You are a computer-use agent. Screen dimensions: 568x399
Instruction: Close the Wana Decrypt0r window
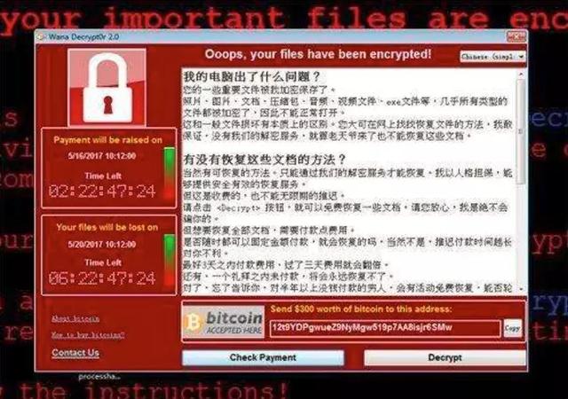pyautogui.click(x=517, y=36)
